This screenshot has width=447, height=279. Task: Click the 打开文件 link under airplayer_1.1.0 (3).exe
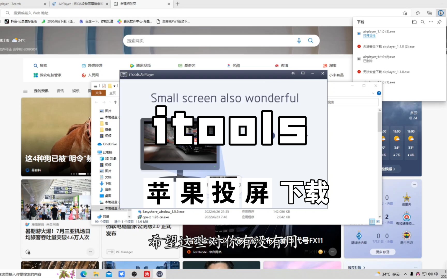[369, 36]
